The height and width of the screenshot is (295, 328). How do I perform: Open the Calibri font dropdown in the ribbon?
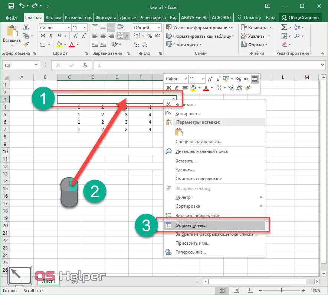tap(69, 27)
